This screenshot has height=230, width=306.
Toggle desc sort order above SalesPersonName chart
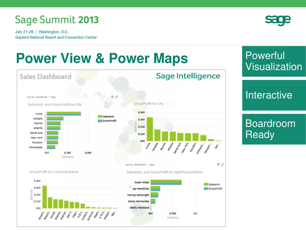tap(152, 165)
